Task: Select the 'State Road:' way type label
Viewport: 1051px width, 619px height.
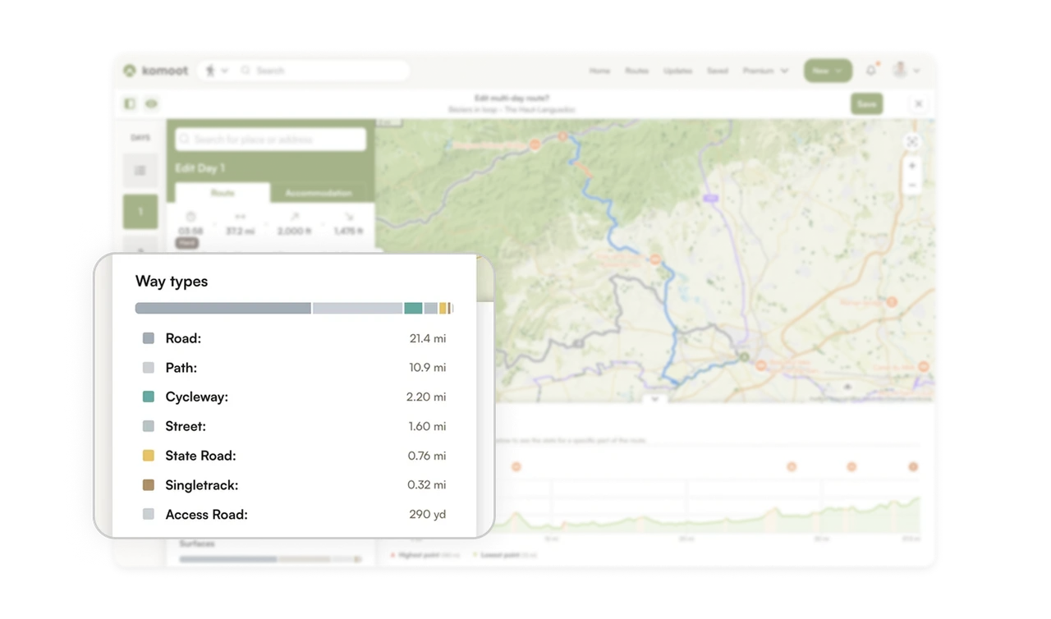Action: pyautogui.click(x=200, y=456)
